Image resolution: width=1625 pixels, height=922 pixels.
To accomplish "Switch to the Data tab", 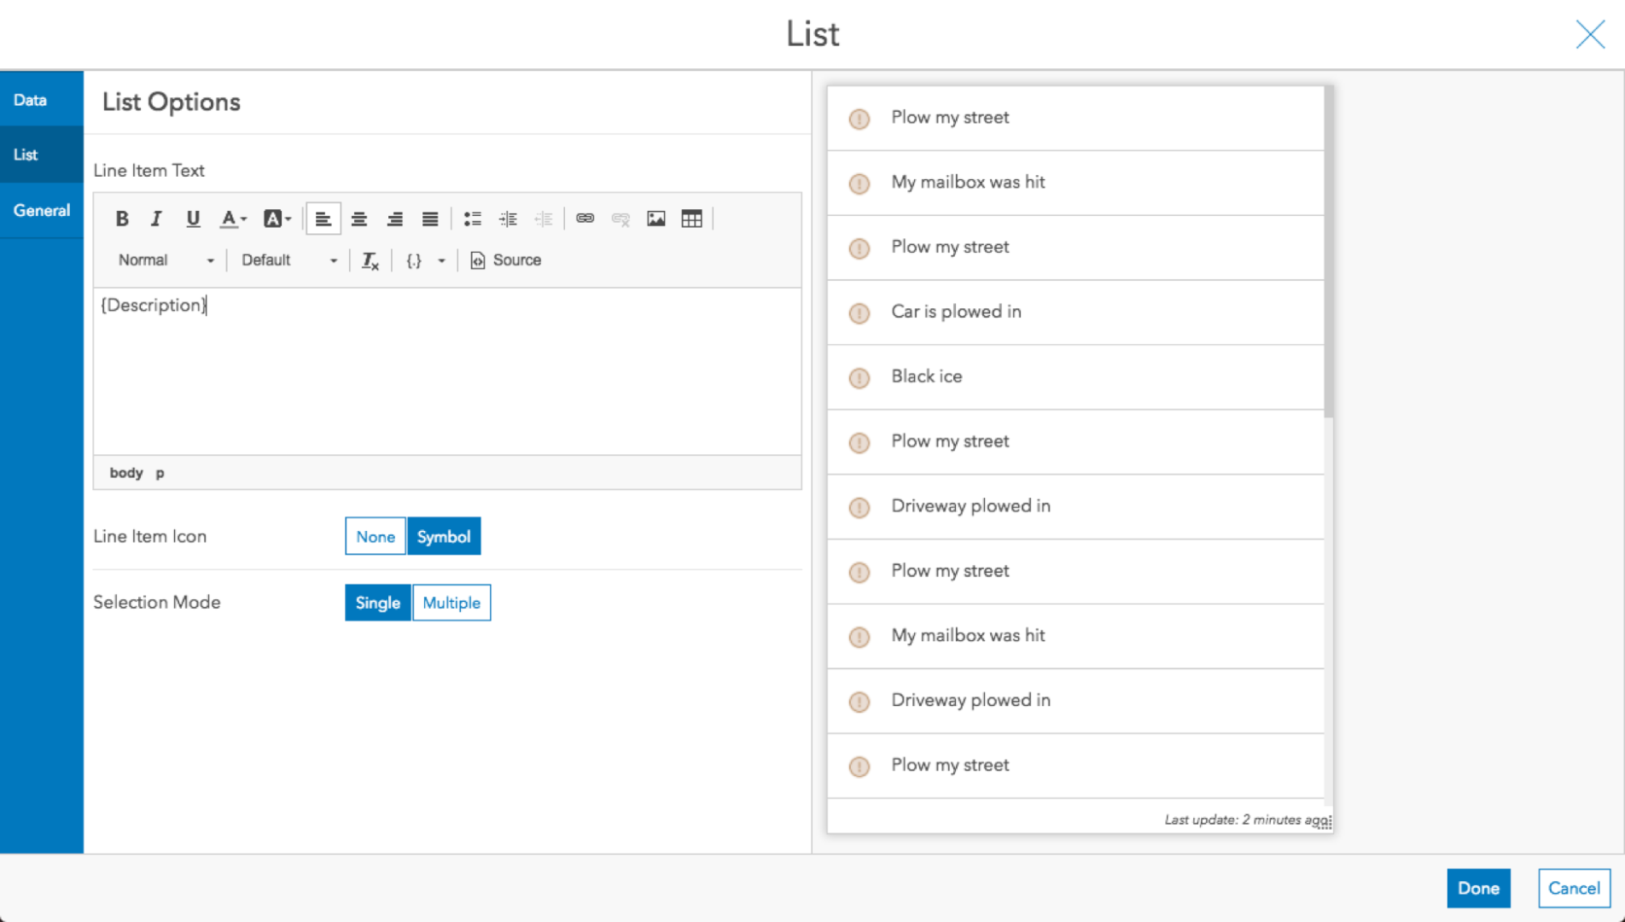I will pos(31,100).
